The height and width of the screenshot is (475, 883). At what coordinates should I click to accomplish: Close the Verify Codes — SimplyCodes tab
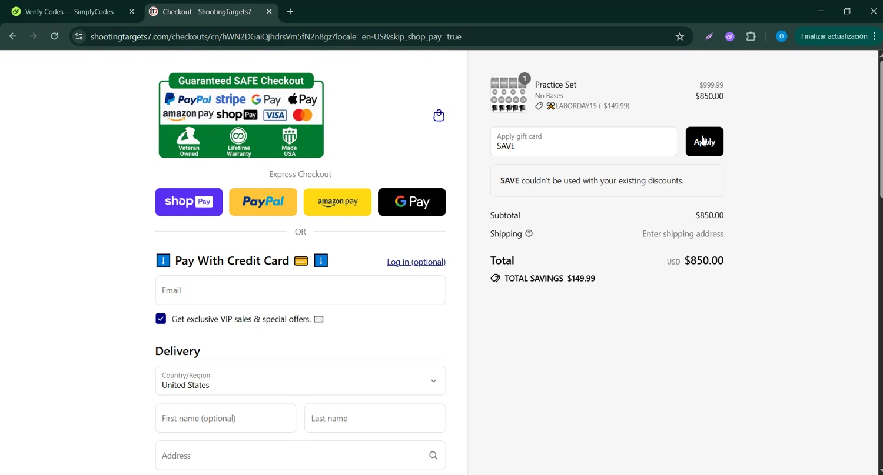tap(131, 12)
